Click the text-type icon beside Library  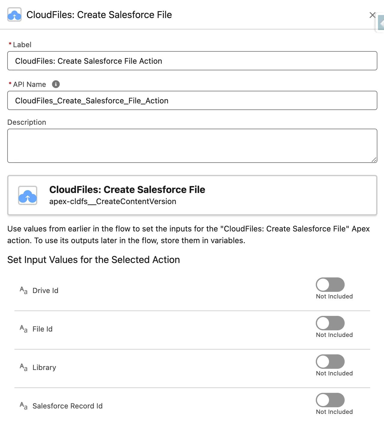tap(23, 367)
